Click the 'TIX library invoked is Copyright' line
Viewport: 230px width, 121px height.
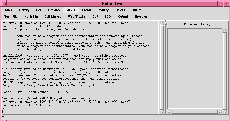pyautogui.click(x=66, y=69)
